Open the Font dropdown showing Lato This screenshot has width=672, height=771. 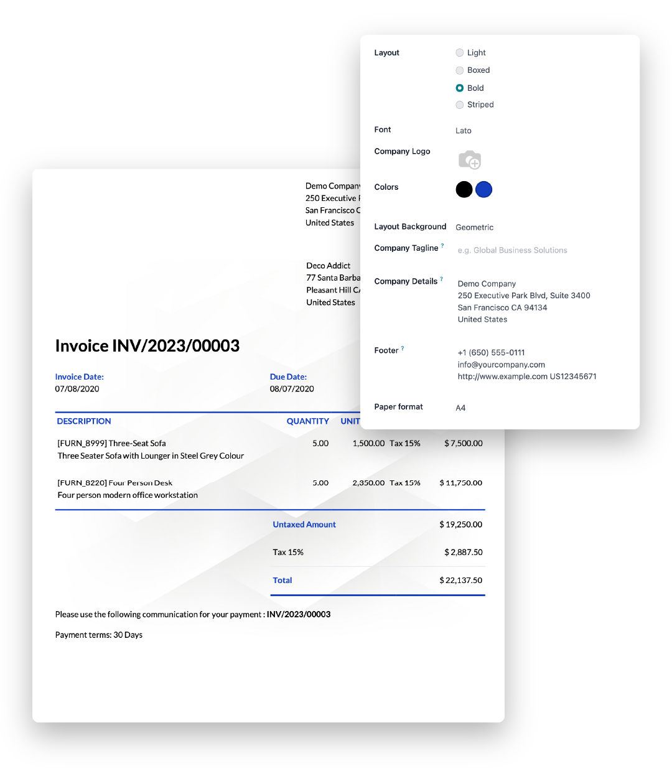[x=464, y=131]
